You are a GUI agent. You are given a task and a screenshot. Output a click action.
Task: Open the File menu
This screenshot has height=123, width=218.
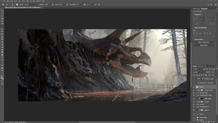point(4,1)
